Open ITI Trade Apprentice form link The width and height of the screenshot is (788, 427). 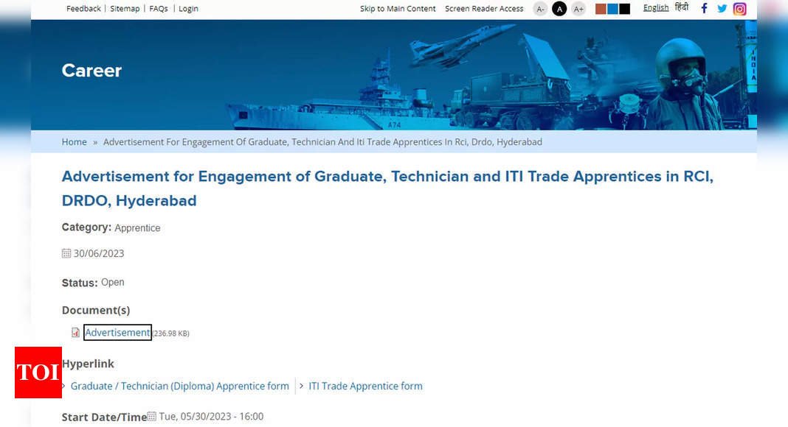[x=365, y=386]
